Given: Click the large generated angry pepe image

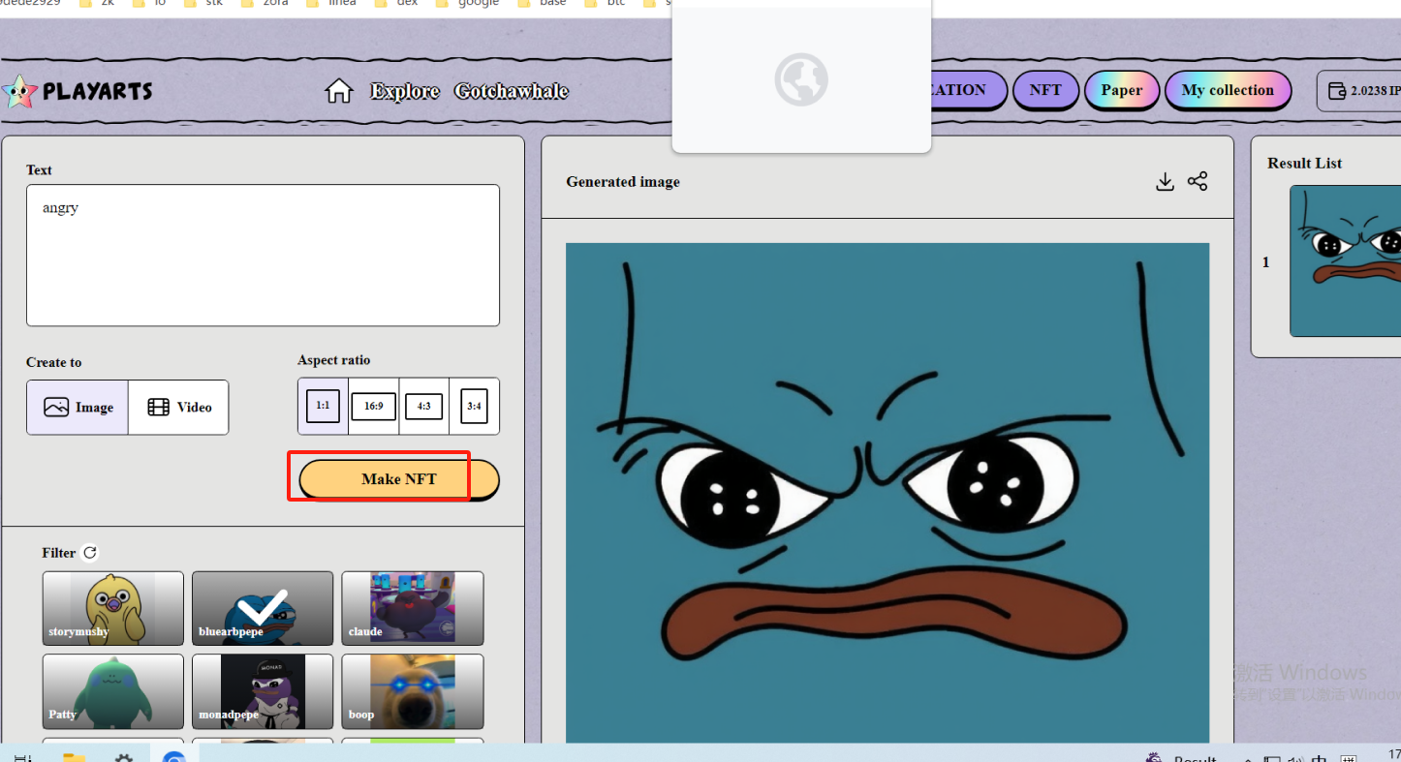Looking at the screenshot, I should point(887,493).
